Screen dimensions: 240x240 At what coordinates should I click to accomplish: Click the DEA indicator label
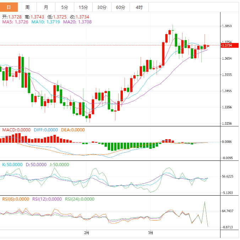pyautogui.click(x=73, y=130)
